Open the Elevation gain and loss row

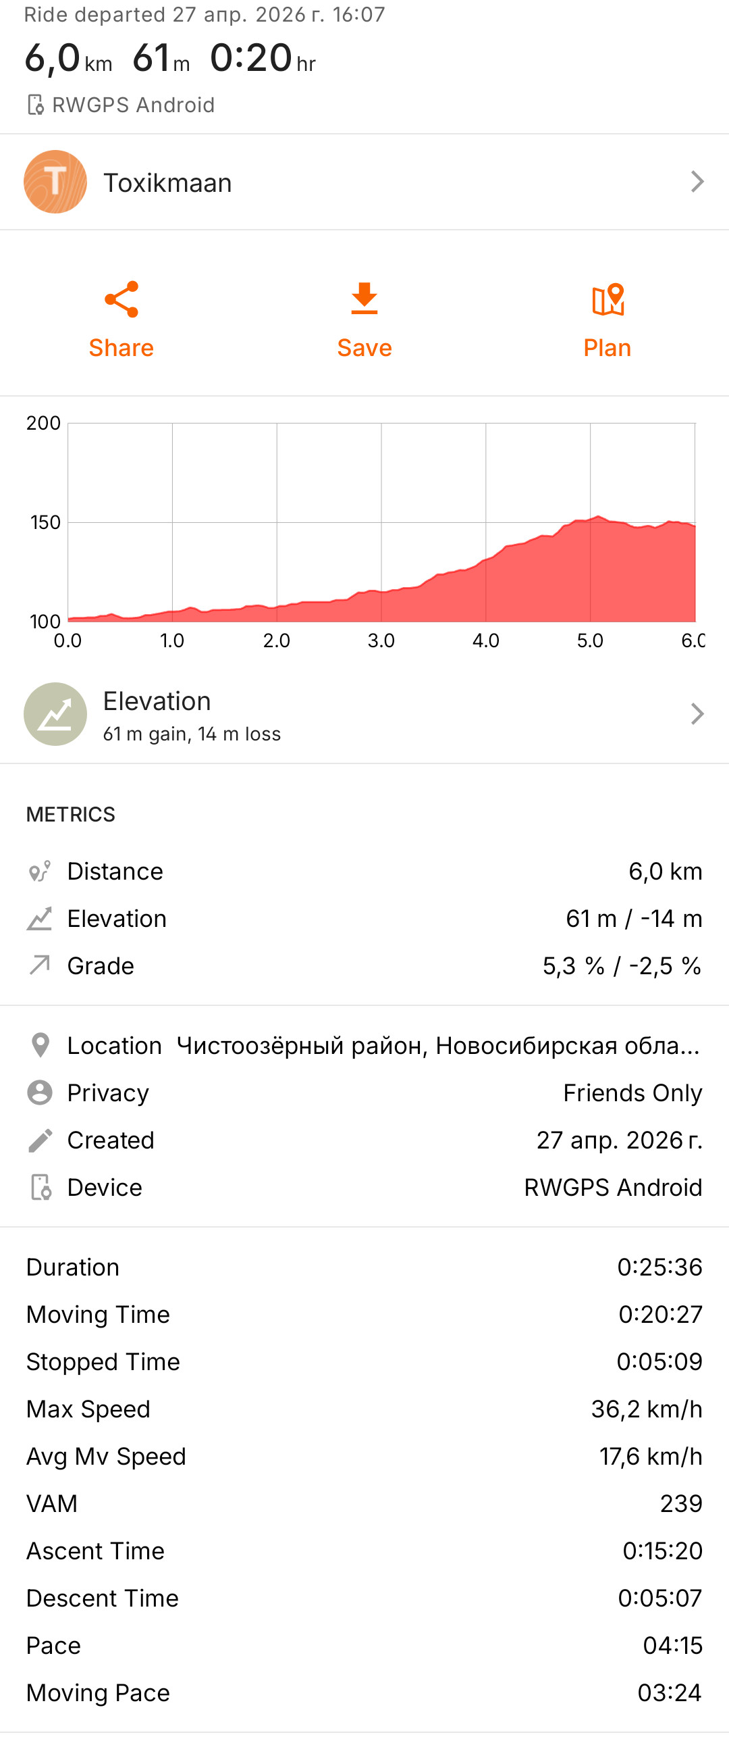pyautogui.click(x=364, y=714)
